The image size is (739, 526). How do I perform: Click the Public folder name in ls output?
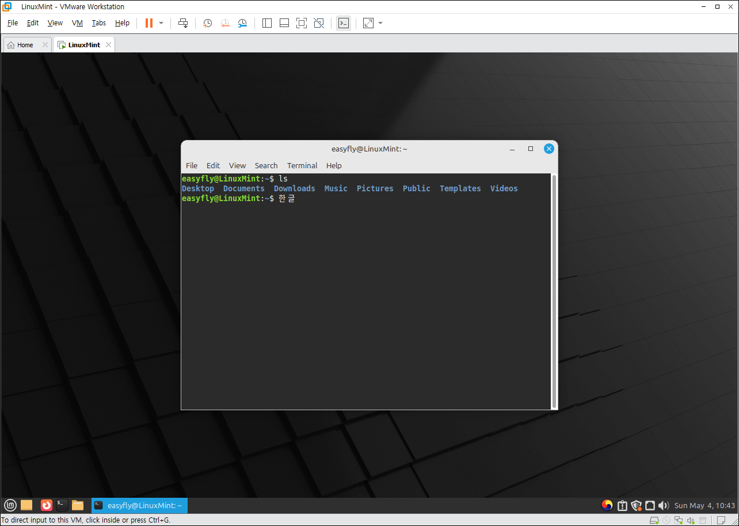(x=417, y=188)
